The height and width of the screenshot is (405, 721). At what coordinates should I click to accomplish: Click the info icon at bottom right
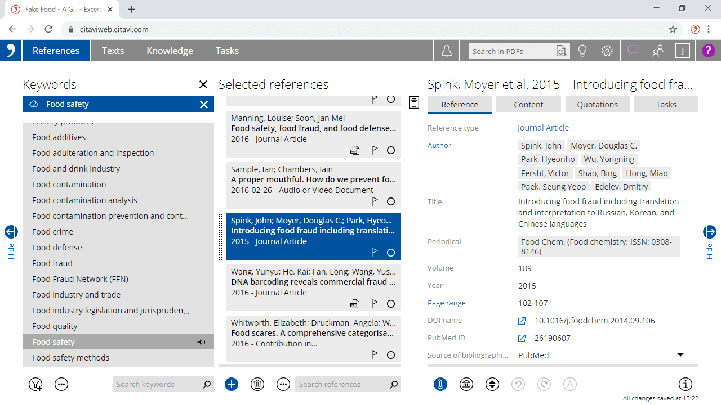(685, 384)
